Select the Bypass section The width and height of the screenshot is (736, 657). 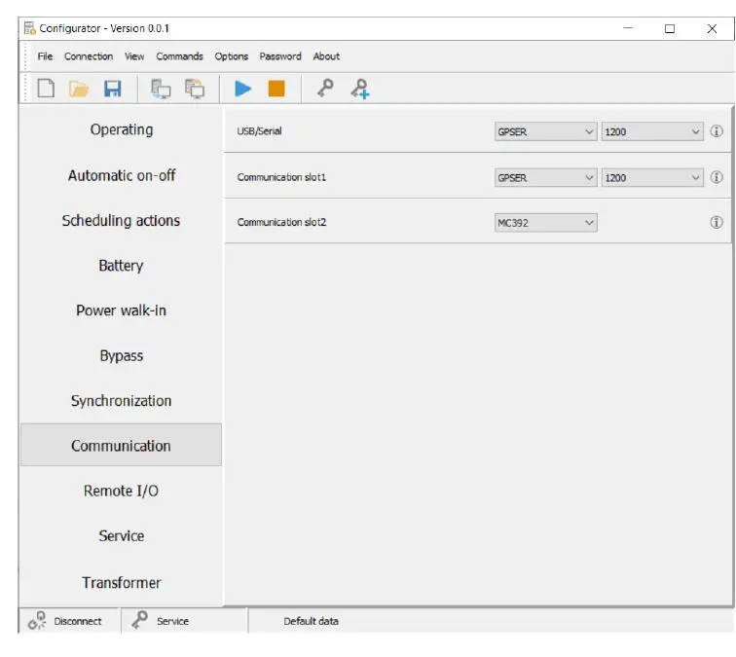click(121, 355)
